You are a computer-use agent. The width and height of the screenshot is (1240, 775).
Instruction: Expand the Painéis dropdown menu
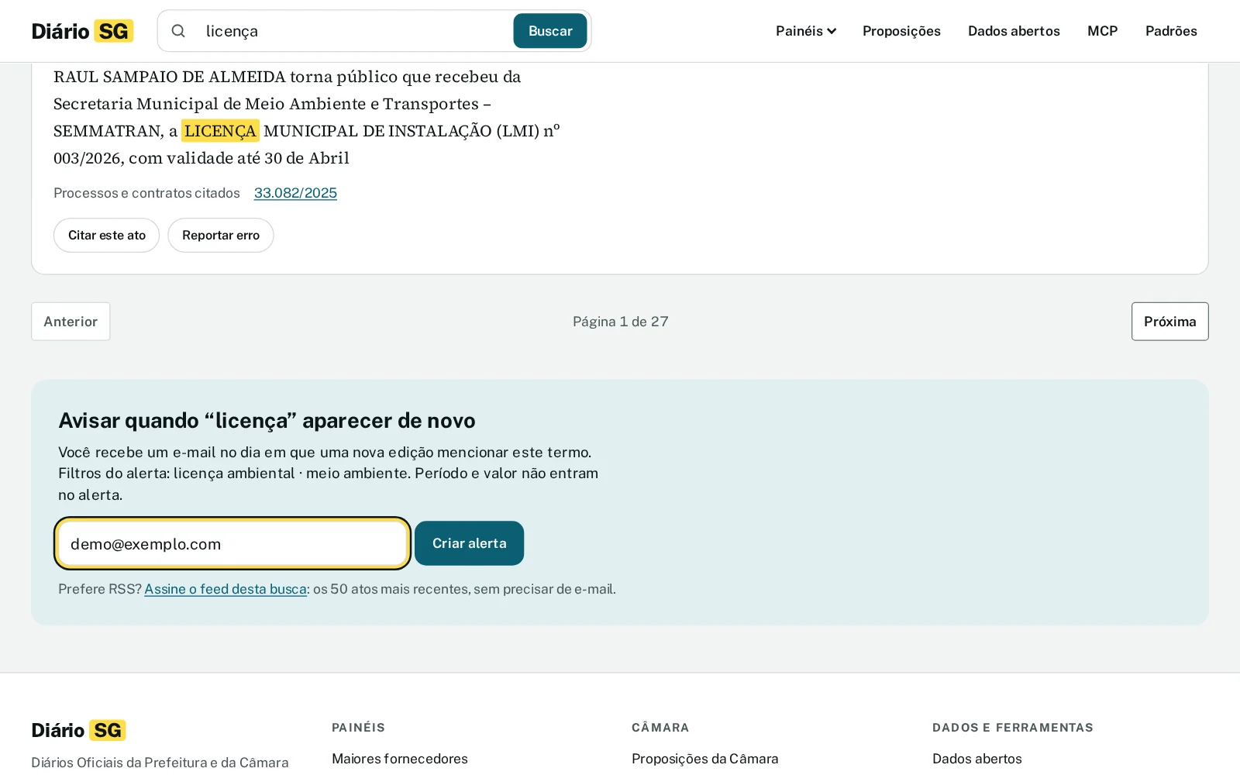point(806,31)
